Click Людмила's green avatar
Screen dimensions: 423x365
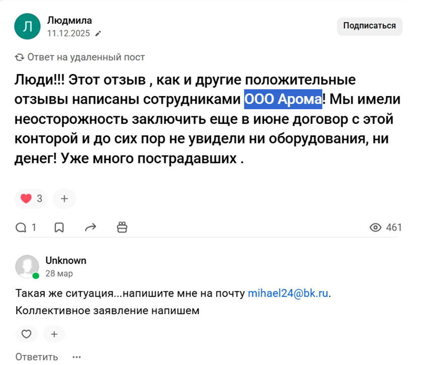pyautogui.click(x=27, y=27)
